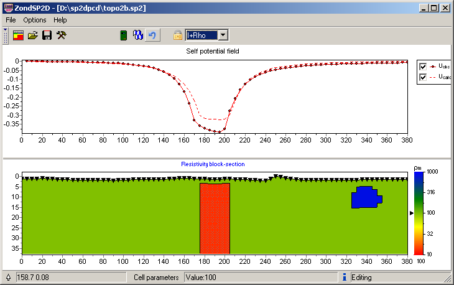454x285 pixels.
Task: Open the File menu
Action: tap(11, 20)
